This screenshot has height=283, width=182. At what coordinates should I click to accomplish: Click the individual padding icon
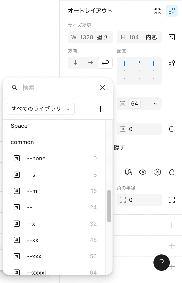click(x=172, y=129)
